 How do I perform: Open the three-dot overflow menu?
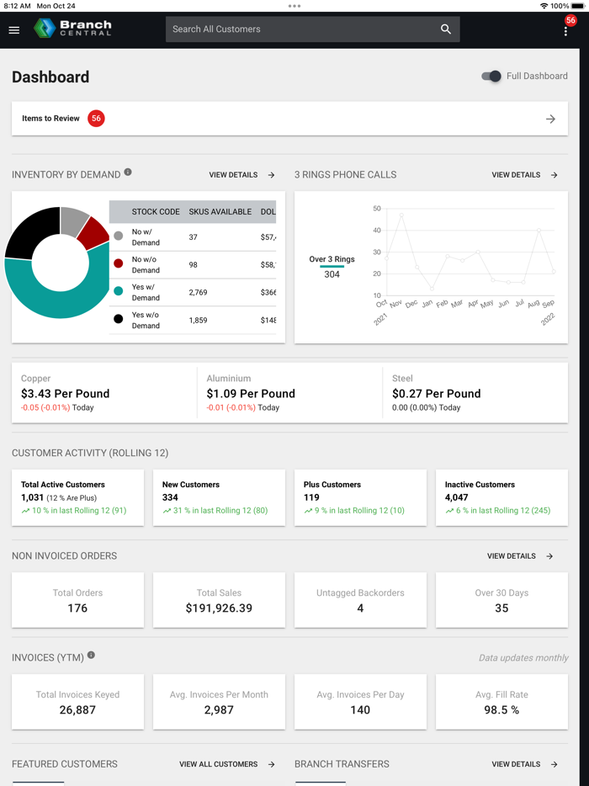tap(565, 31)
